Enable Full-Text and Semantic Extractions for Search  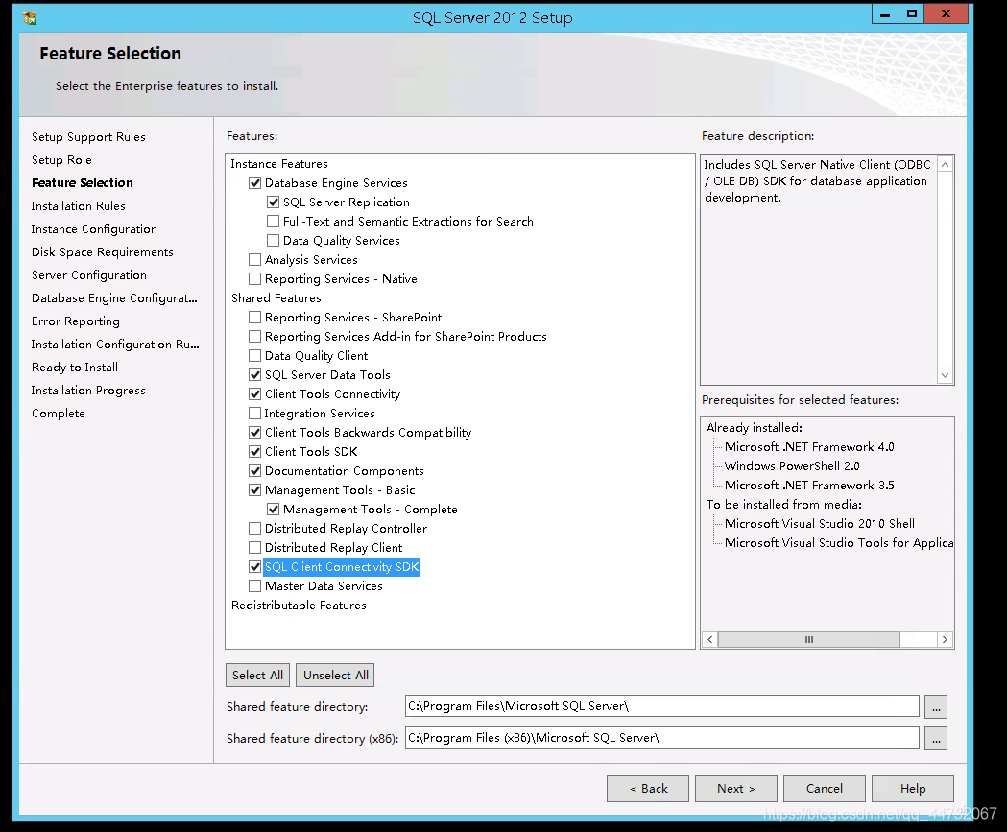(273, 222)
